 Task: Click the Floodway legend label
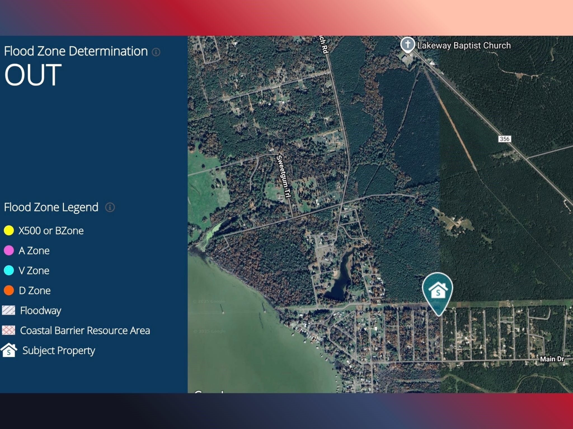41,311
